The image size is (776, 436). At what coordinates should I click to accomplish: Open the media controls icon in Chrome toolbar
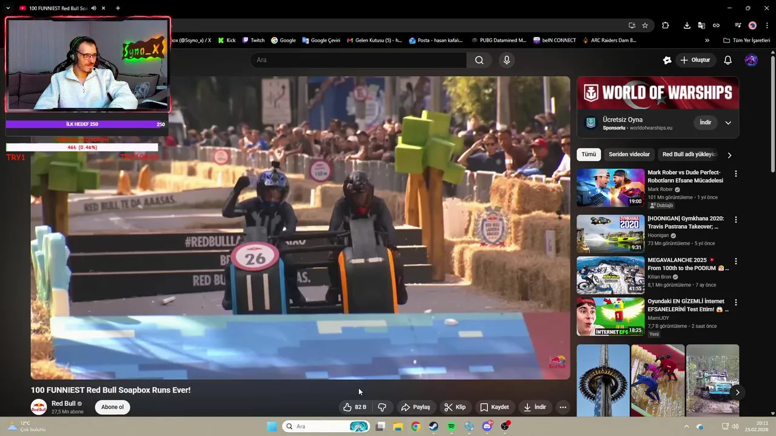click(738, 25)
